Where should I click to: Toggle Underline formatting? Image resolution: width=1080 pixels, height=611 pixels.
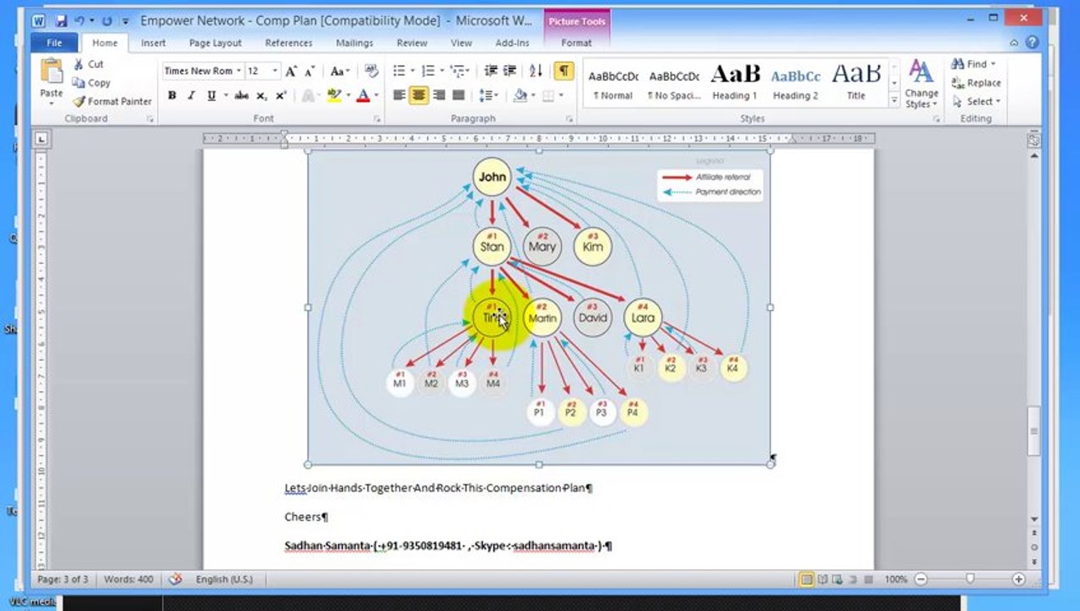[x=211, y=96]
